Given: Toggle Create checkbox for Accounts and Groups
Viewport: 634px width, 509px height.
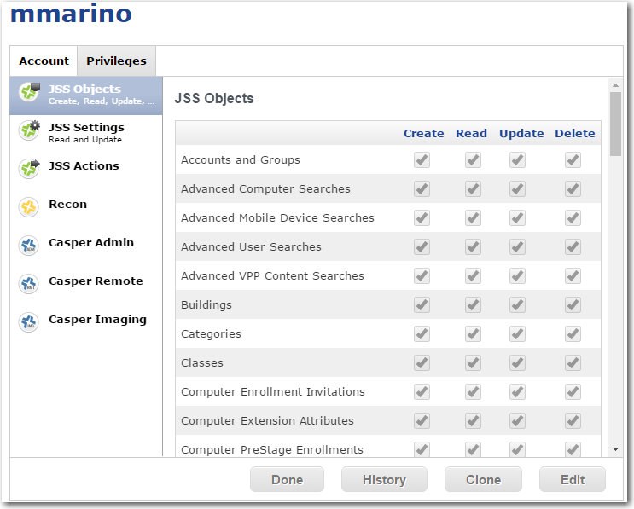Looking at the screenshot, I should 422,160.
